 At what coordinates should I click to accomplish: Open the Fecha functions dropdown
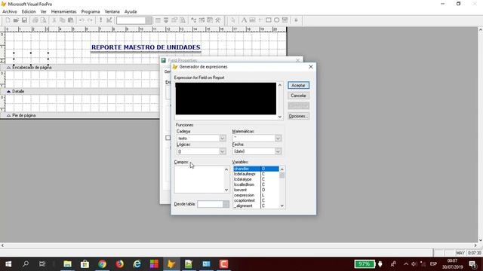click(278, 151)
